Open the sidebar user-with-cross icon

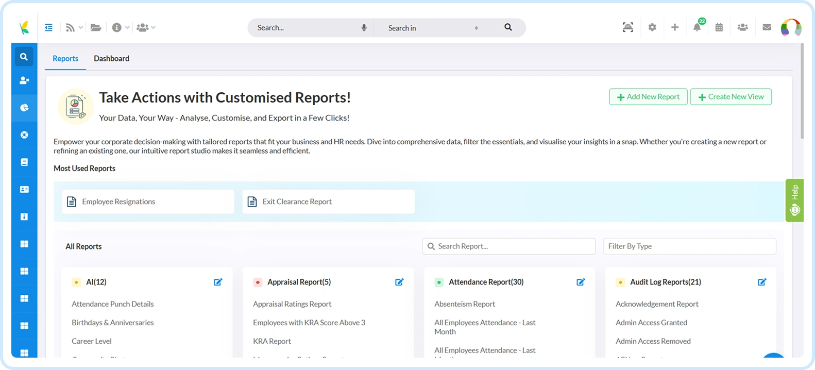click(x=24, y=80)
